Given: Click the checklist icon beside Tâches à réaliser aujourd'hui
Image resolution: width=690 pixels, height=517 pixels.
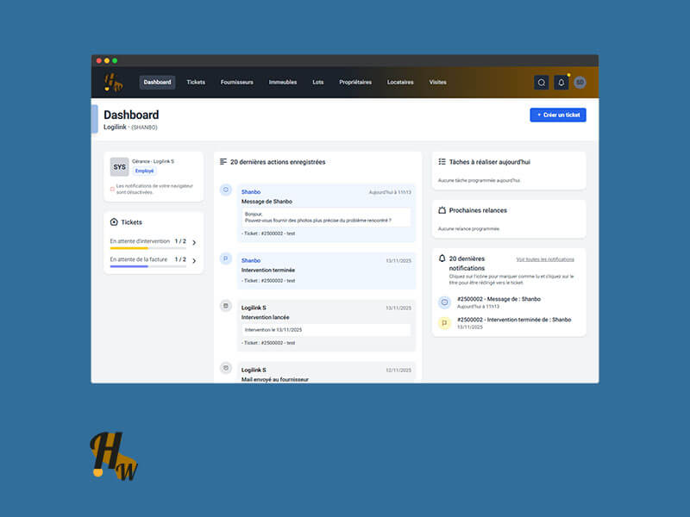Looking at the screenshot, I should coord(443,164).
